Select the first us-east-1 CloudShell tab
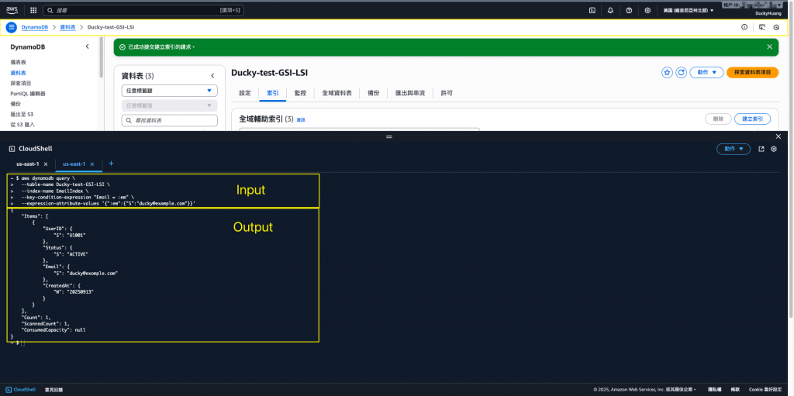794x396 pixels. (28, 164)
